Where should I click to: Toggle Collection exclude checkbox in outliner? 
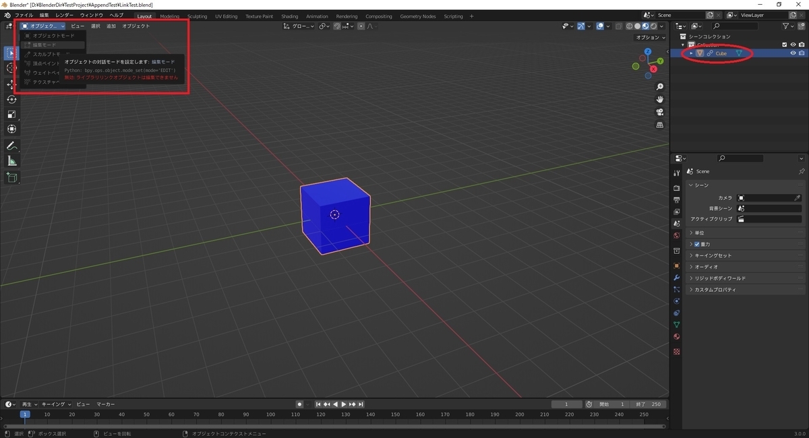coord(784,44)
